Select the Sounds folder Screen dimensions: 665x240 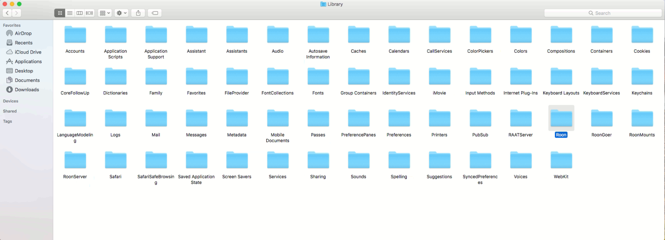click(359, 160)
